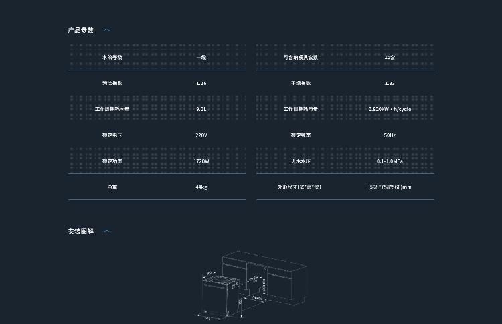Viewport: 502px width, 324px height.
Task: Select the 水效等级 parameter label
Action: tap(112, 58)
